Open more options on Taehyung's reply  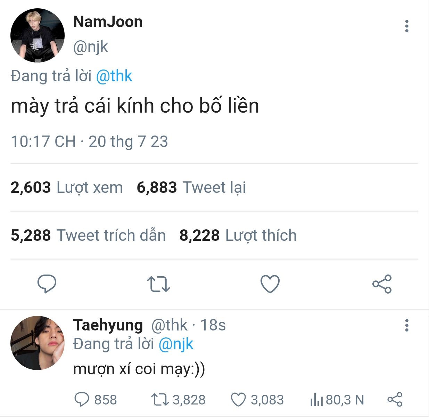tap(406, 325)
